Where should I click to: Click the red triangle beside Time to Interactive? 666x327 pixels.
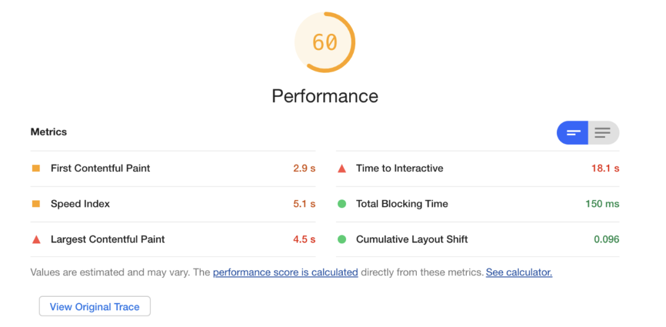(x=342, y=168)
